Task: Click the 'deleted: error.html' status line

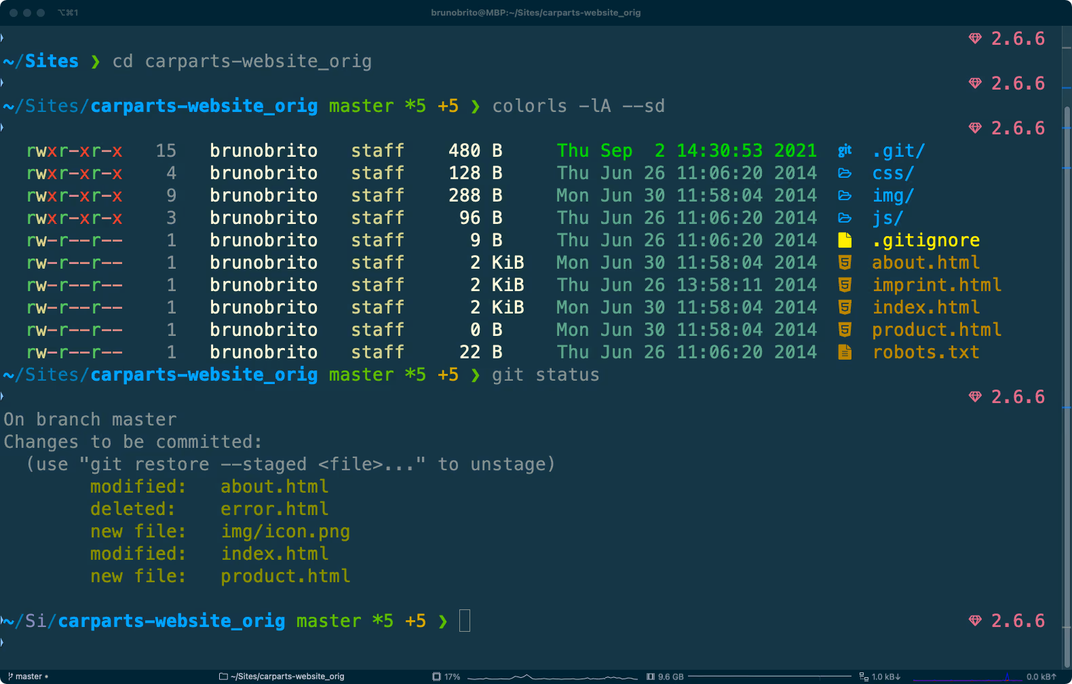Action: 210,509
